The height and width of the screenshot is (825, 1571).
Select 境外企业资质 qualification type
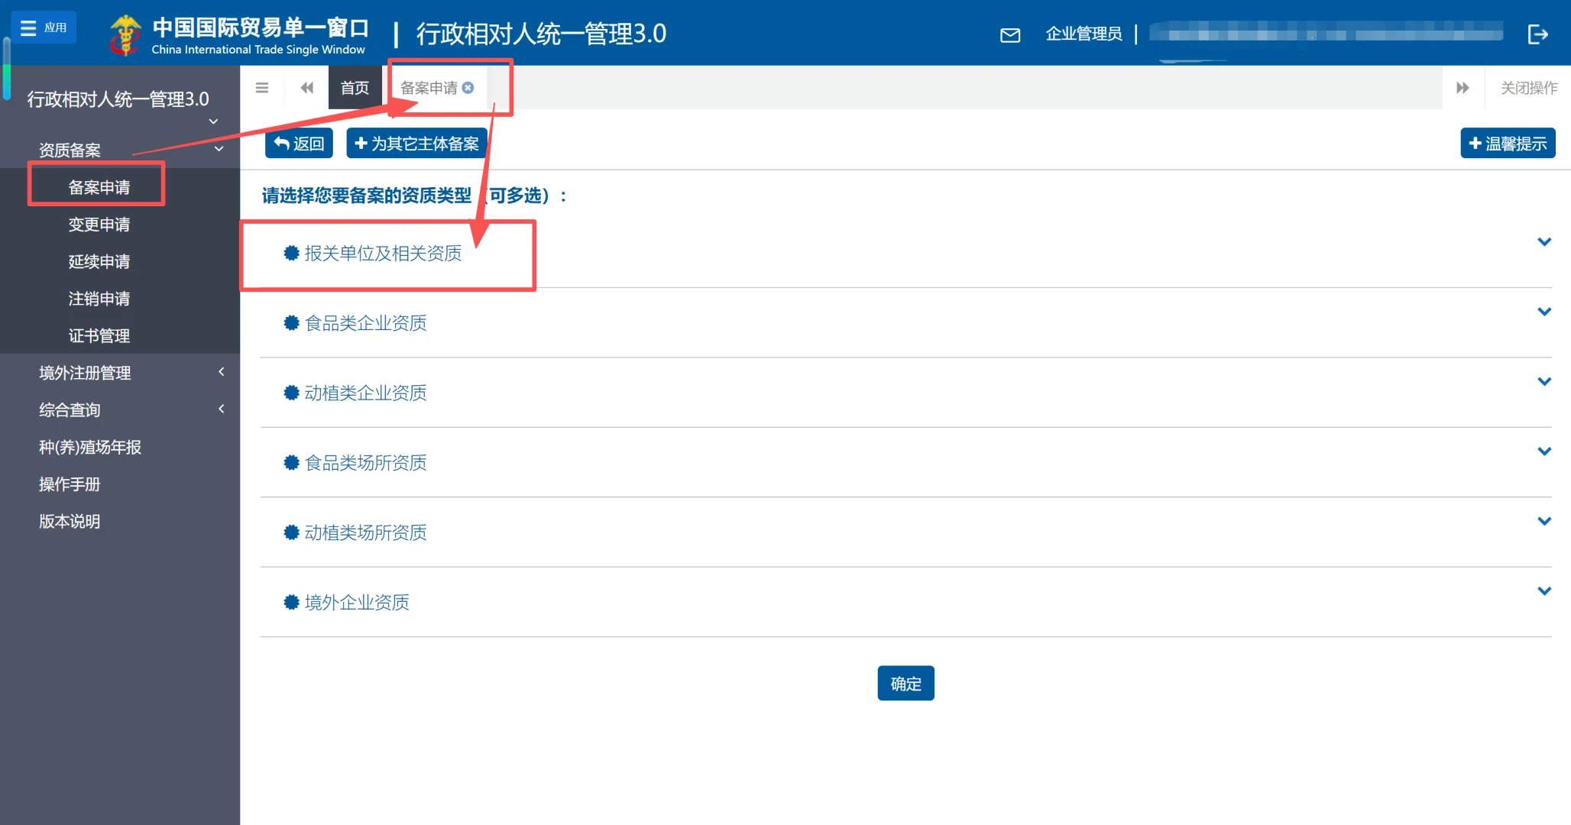(x=357, y=602)
